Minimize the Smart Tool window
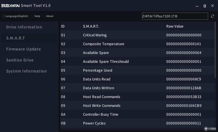Screen dimensions: 218x132 coord(197,6)
